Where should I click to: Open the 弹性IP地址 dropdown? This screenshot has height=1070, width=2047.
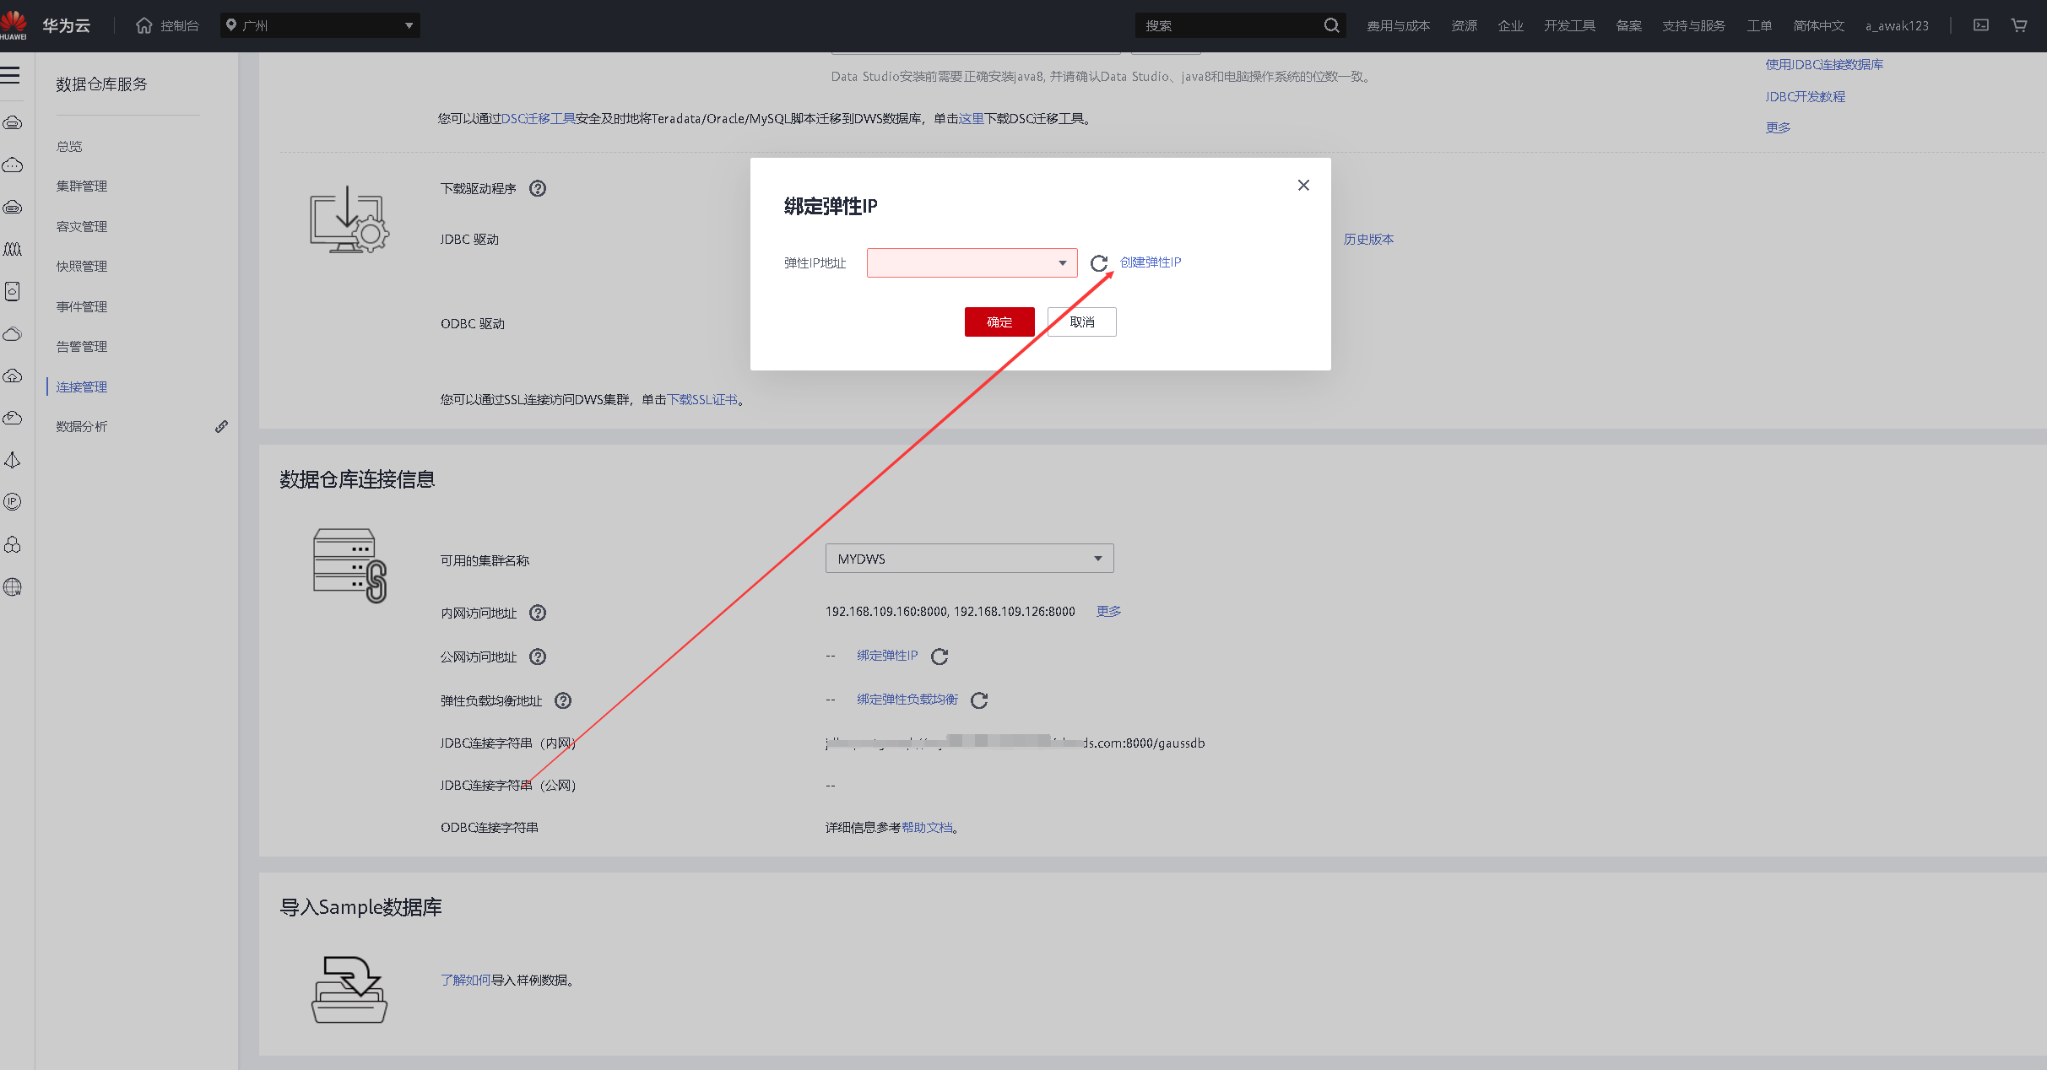(972, 263)
